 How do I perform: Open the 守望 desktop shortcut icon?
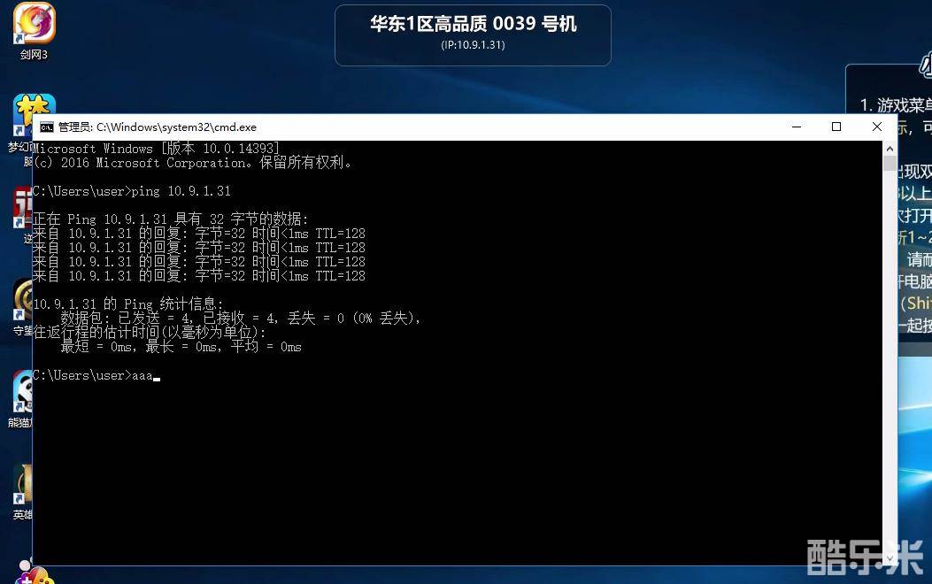tap(22, 301)
